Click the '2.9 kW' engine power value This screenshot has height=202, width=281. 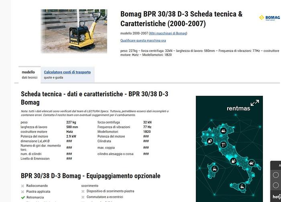click(x=71, y=136)
